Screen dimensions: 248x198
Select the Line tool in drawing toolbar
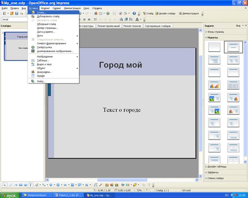tap(10, 185)
